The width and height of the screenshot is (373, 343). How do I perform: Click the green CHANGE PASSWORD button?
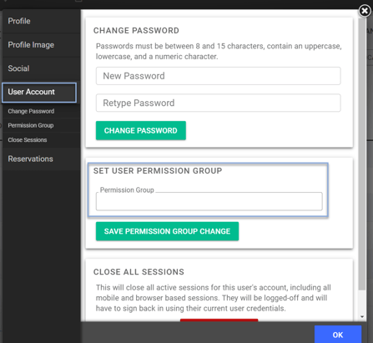pos(141,130)
